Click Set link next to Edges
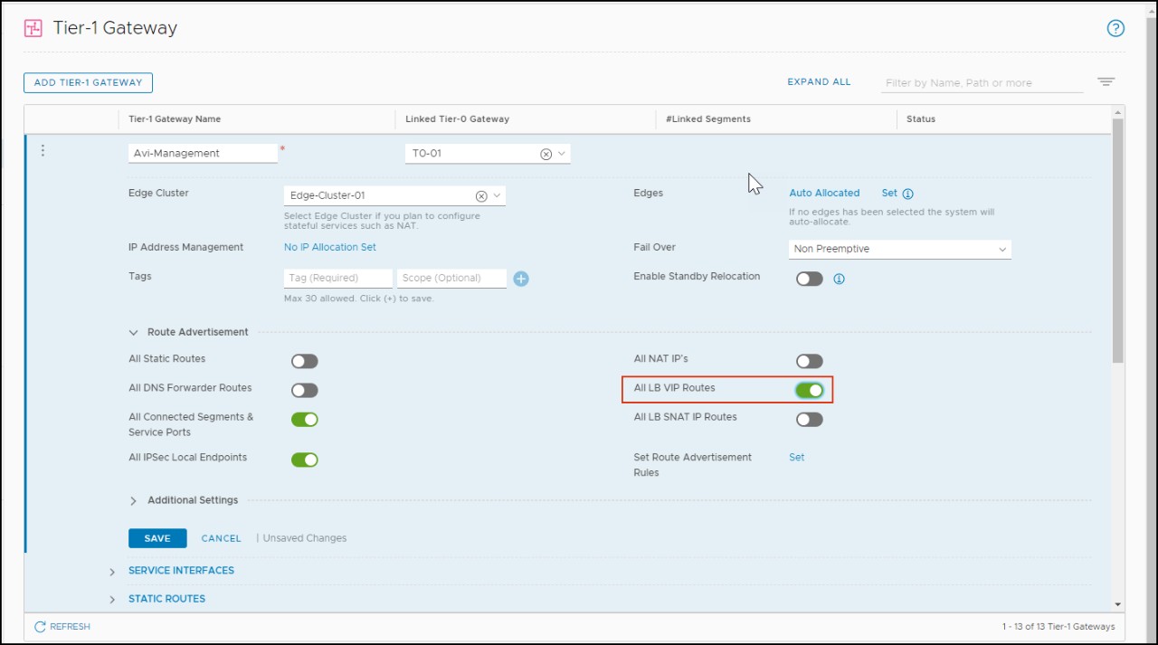Viewport: 1158px width, 645px height. [x=889, y=193]
